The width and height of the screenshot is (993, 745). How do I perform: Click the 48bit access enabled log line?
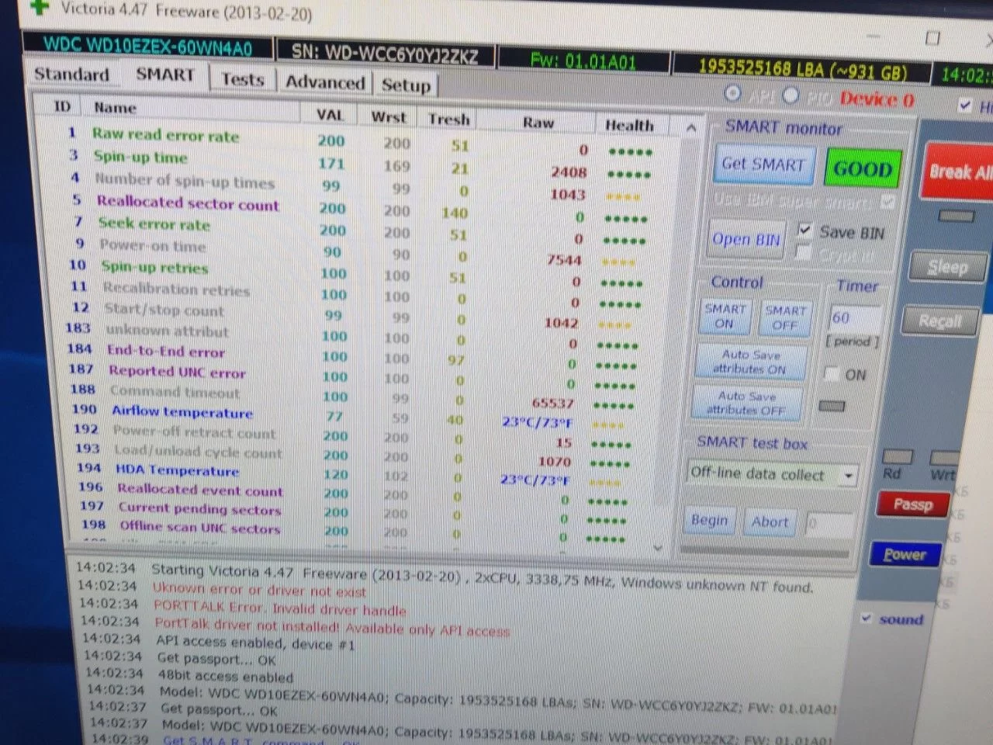coord(226,675)
